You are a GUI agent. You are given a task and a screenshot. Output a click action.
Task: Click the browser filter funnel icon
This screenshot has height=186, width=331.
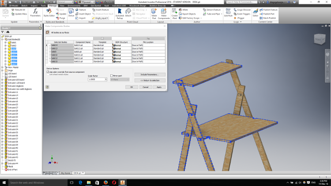tap(3, 32)
